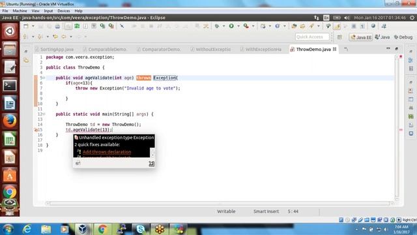This screenshot has width=417, height=235.
Task: Open the Search dropdown arrow
Action: click(319, 26)
